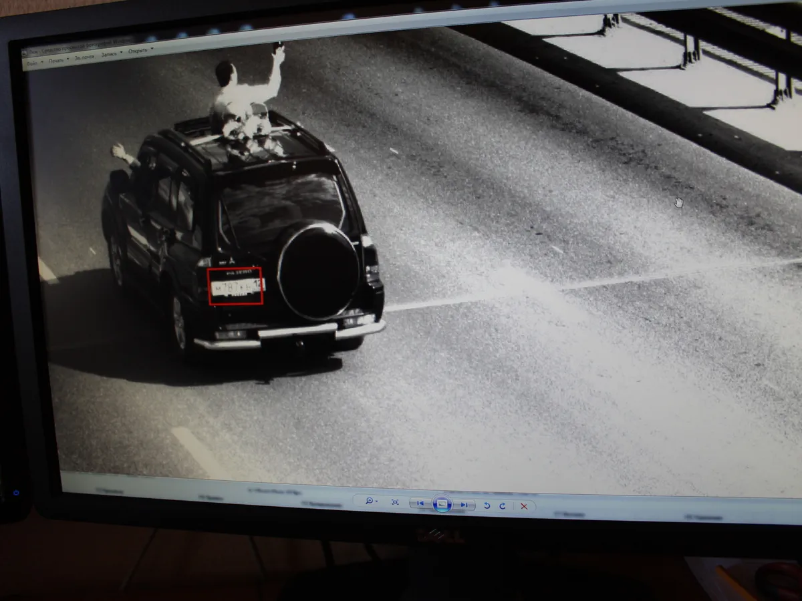This screenshot has height=601, width=802.
Task: Click the fit-to-window size icon
Action: click(395, 502)
